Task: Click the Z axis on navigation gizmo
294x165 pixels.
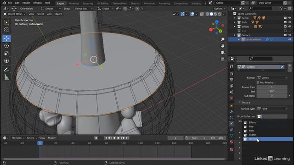Action: pos(217,22)
